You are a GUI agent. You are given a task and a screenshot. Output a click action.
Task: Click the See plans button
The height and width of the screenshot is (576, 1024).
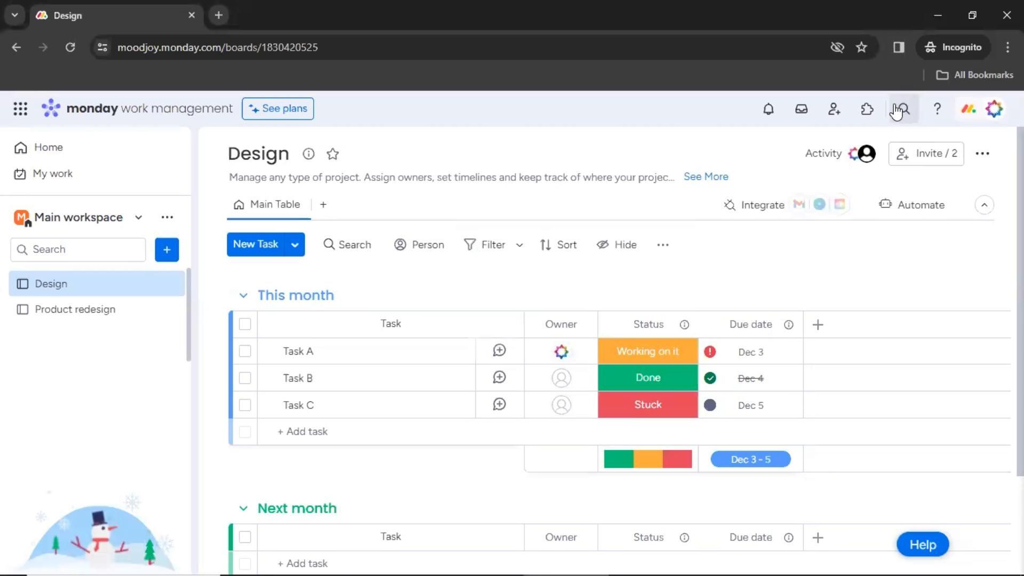tap(277, 109)
